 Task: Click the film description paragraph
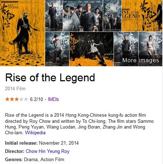tap(79, 124)
